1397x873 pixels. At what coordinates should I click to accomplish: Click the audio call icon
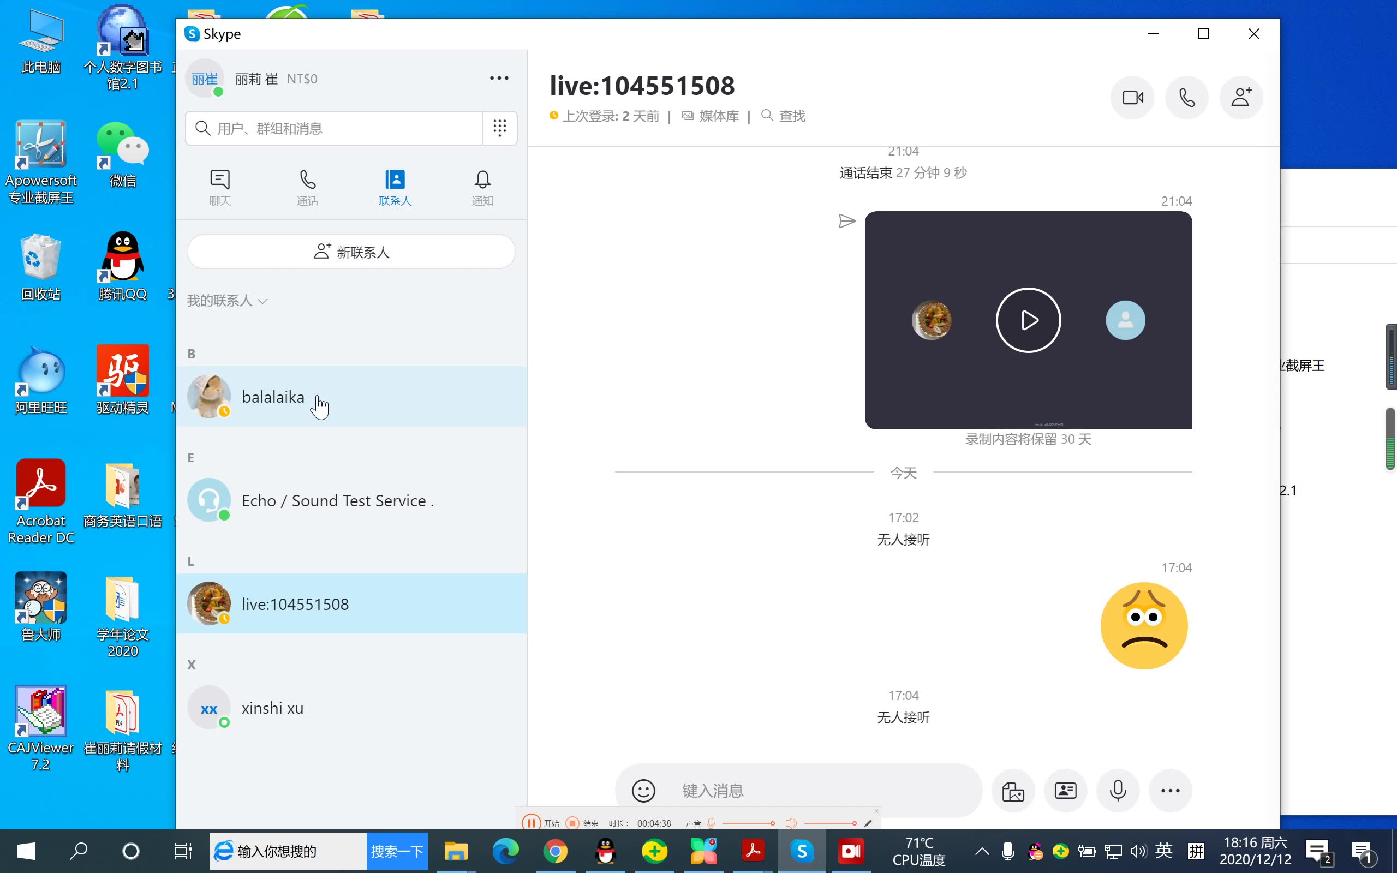click(x=1187, y=97)
